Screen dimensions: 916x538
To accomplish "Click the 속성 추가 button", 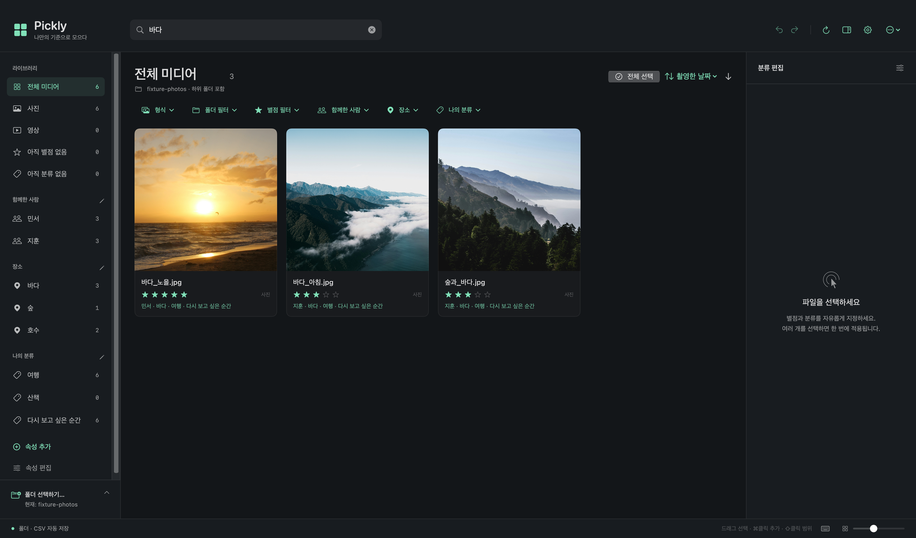I will tap(32, 447).
